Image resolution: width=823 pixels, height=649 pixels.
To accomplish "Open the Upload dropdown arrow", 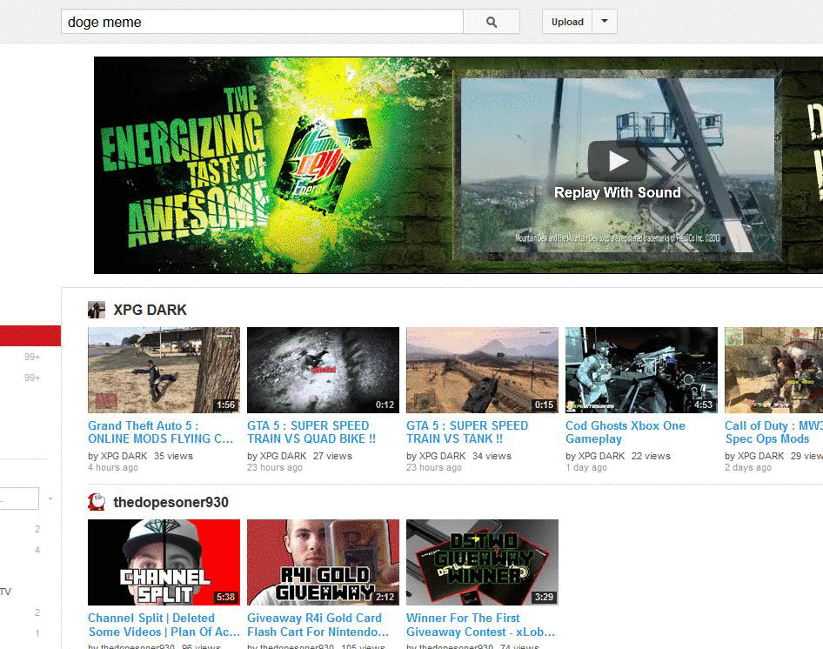I will point(605,22).
